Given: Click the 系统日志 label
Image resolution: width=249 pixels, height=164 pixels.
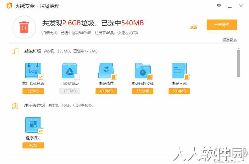Looking at the screenshot, I should point(179,84).
